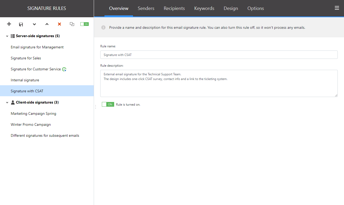The image size is (344, 205).
Task: Move the selected rule down the list
Action: [34, 24]
